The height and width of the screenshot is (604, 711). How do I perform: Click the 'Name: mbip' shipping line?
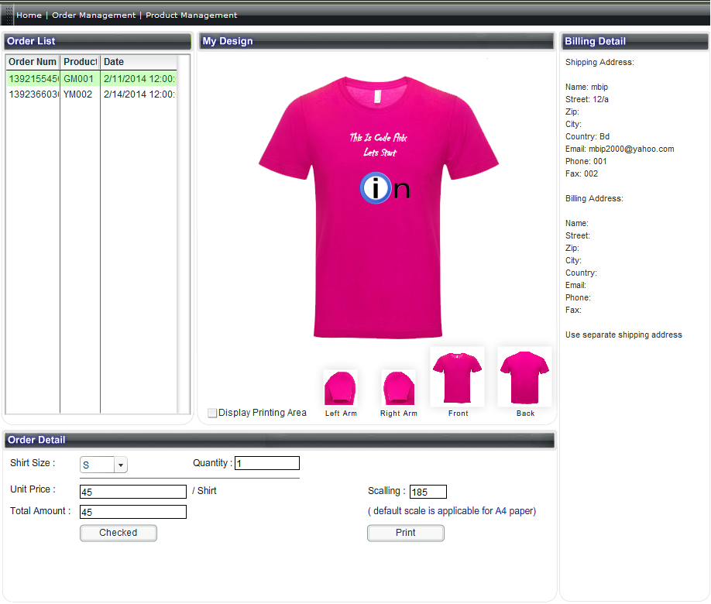tap(586, 87)
